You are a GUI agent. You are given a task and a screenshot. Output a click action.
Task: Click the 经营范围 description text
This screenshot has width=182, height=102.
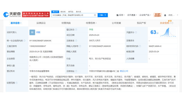pyautogui.click(x=103, y=83)
